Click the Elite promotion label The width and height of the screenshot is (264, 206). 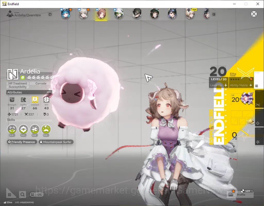(x=233, y=74)
